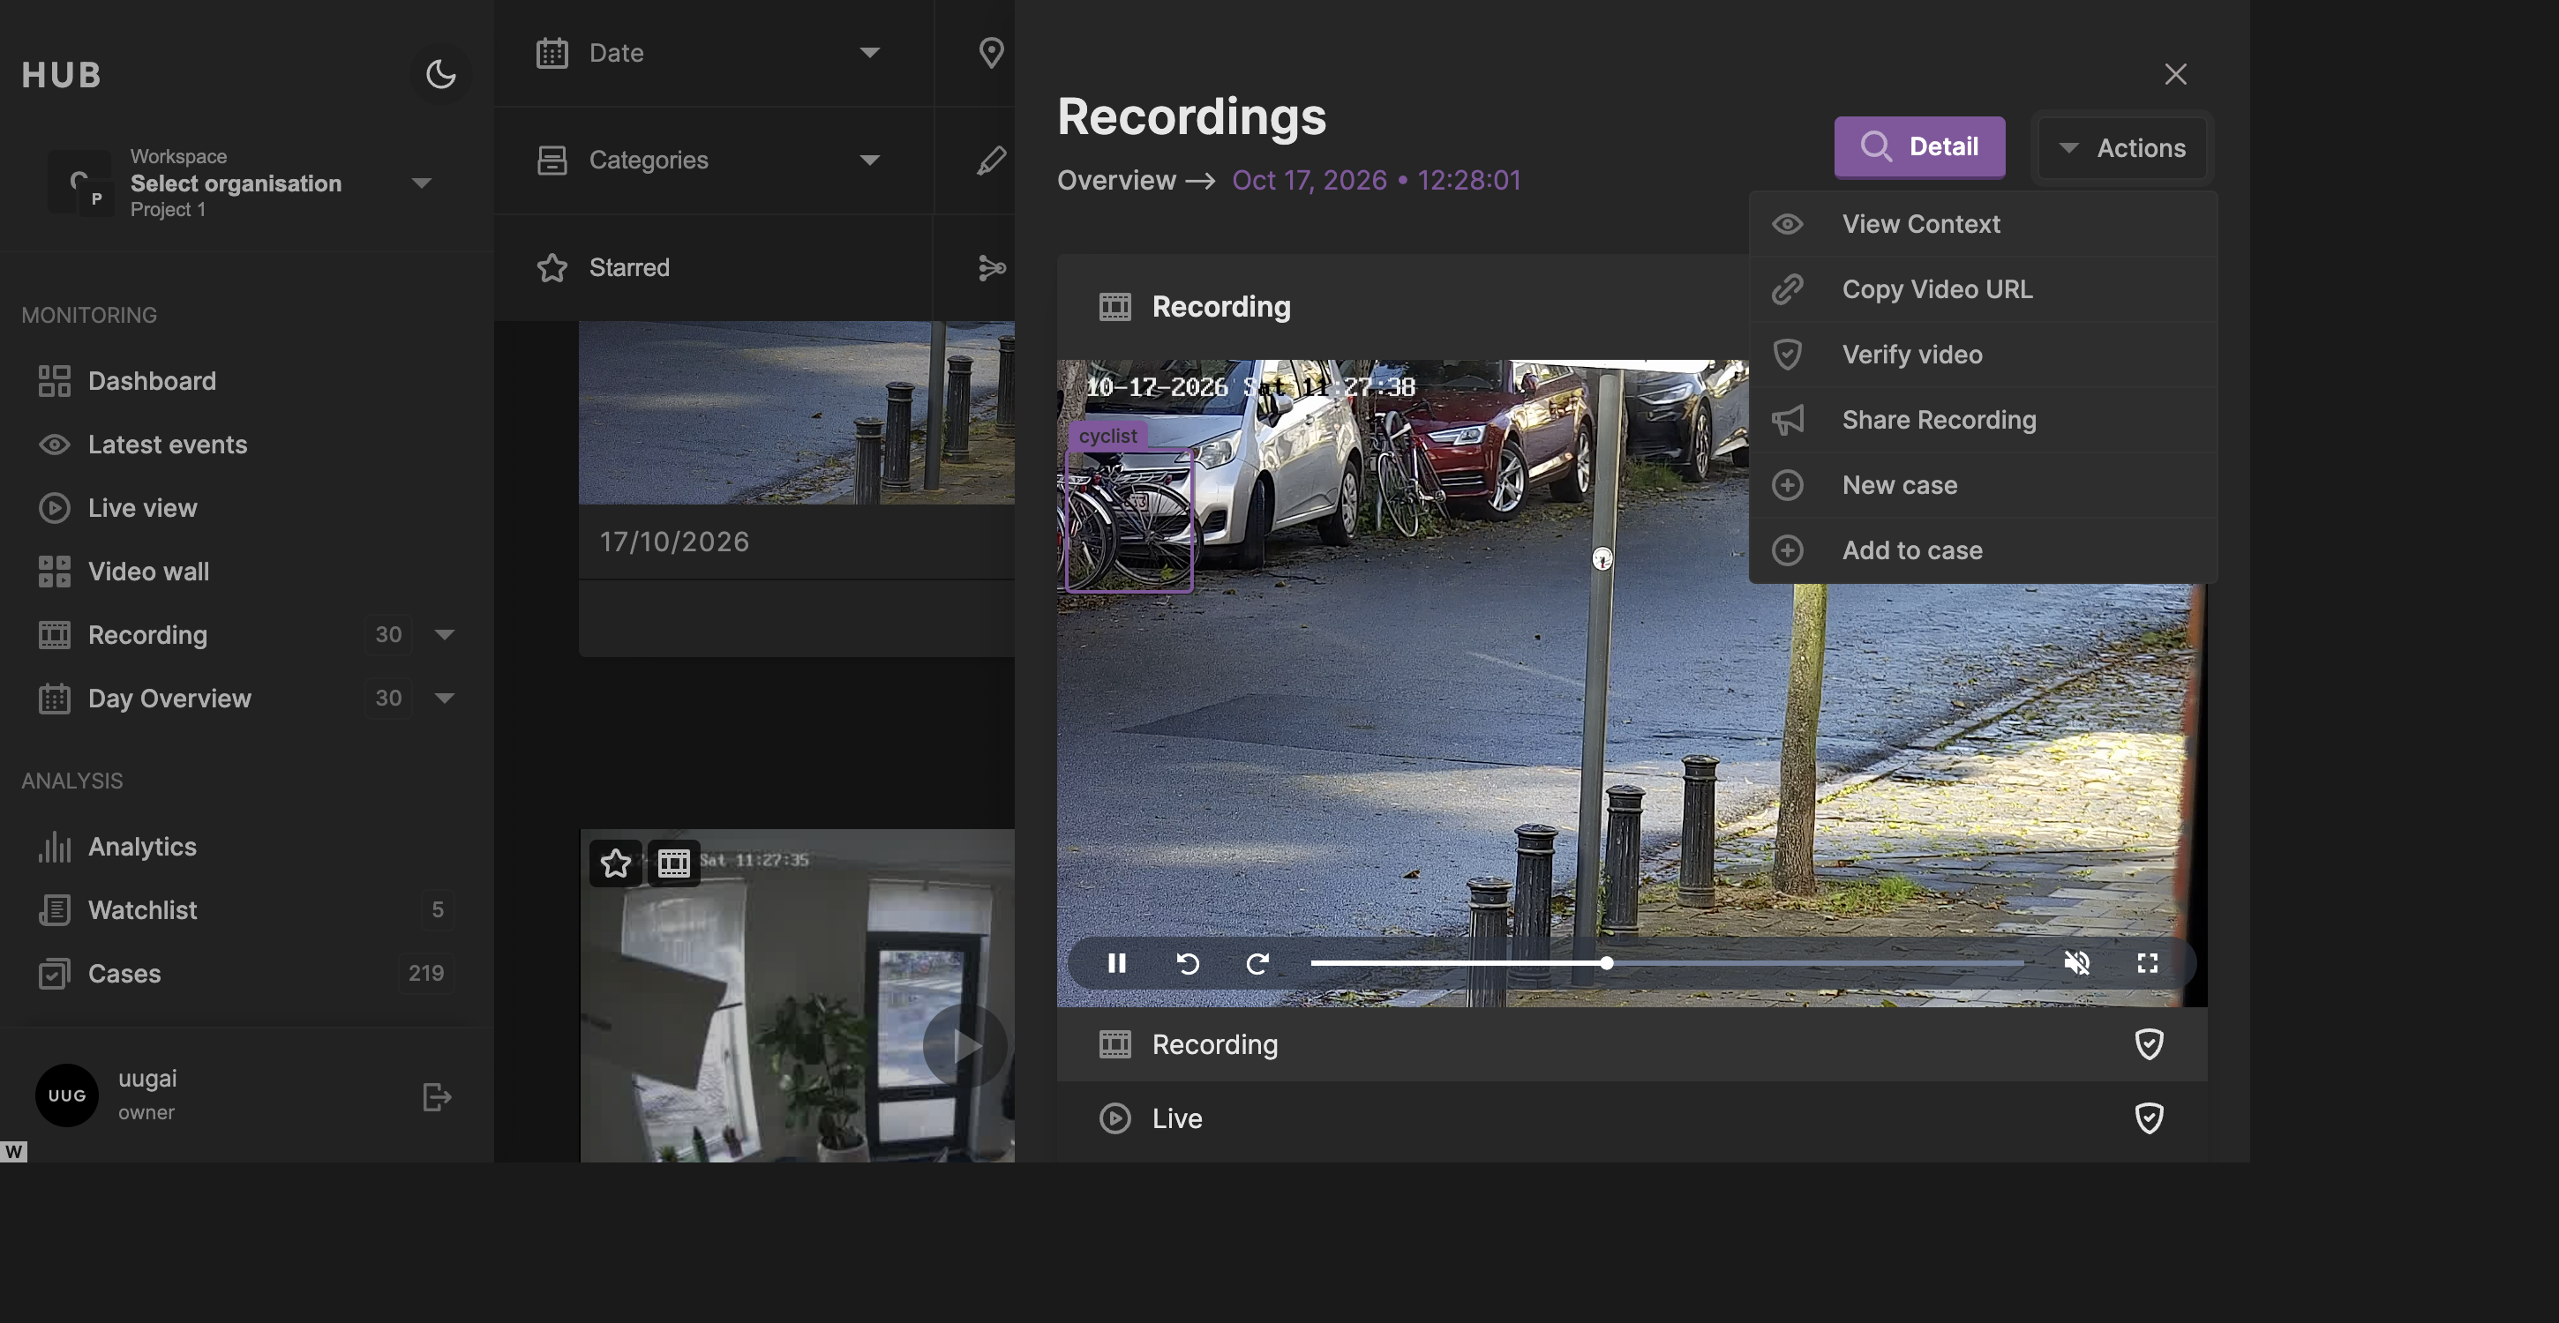Click the Cases icon
Viewport: 2559px width, 1323px height.
coord(55,974)
